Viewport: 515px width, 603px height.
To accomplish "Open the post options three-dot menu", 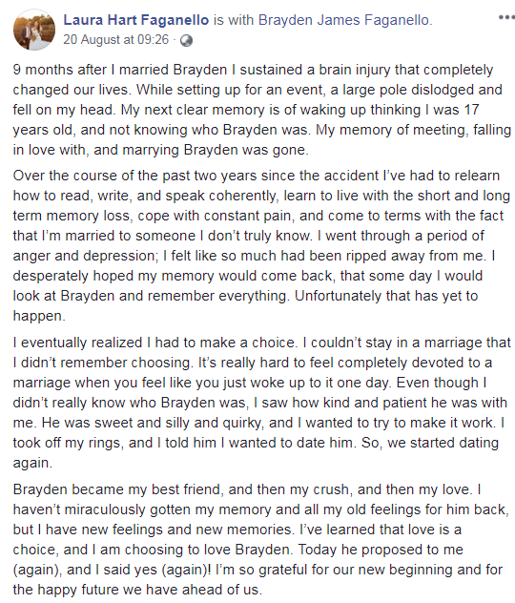I will tap(507, 18).
